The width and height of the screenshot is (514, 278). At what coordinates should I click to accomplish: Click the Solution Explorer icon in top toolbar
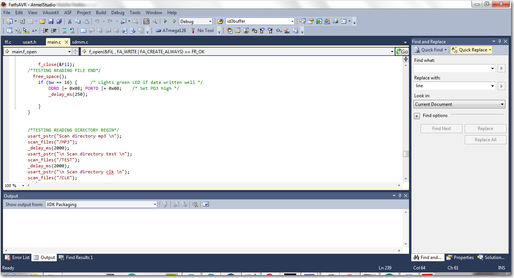pos(303,21)
